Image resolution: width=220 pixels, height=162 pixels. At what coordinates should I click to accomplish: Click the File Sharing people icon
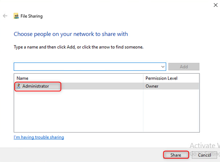click(x=16, y=16)
